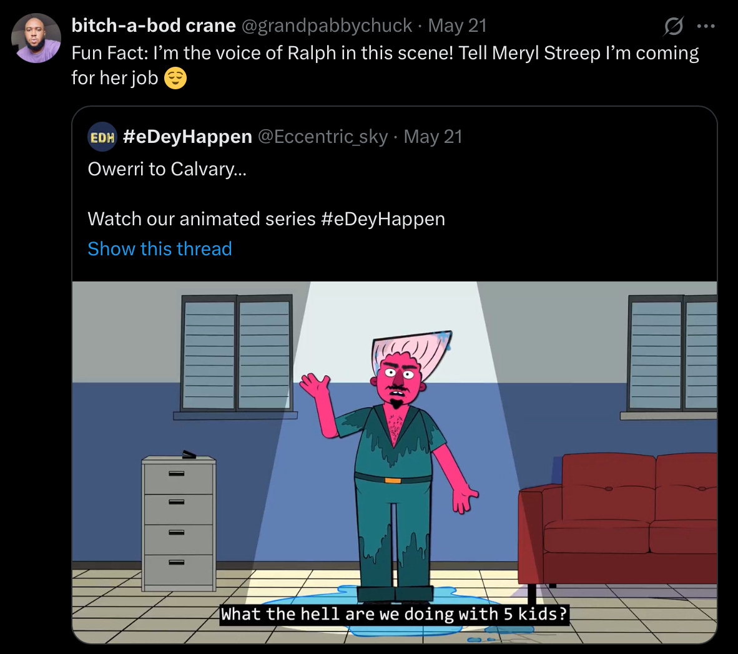738x654 pixels.
Task: Click the EDH avatar in quoted tweet
Action: 102,137
